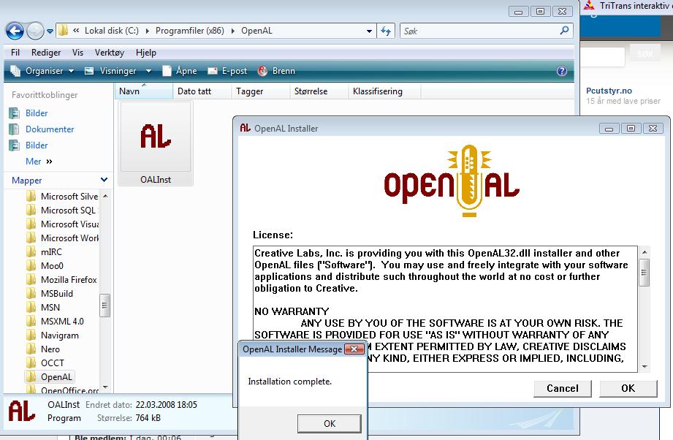Screen dimensions: 673x440
Task: Click the Tagger column header
Action: (261, 91)
